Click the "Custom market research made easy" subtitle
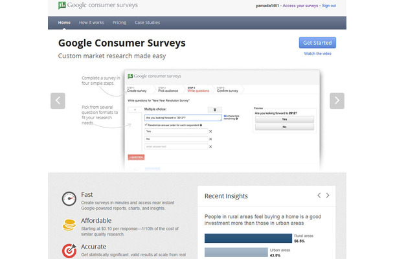Screen dimensions: 395x259 [x=112, y=56]
